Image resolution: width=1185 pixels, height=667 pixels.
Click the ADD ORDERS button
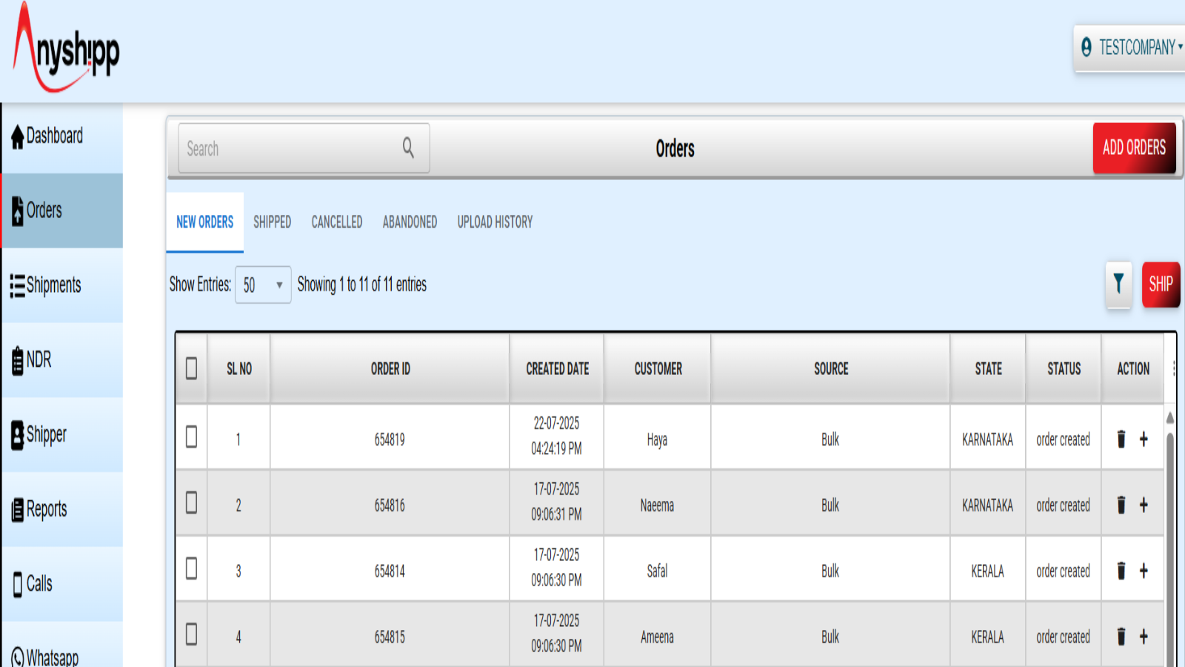pos(1135,148)
